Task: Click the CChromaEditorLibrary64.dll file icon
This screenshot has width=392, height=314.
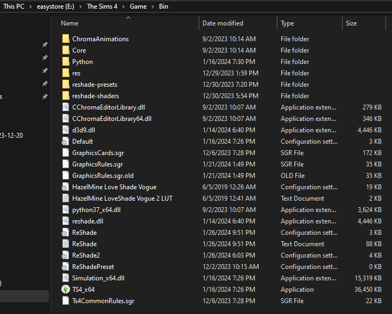Action: [x=66, y=119]
